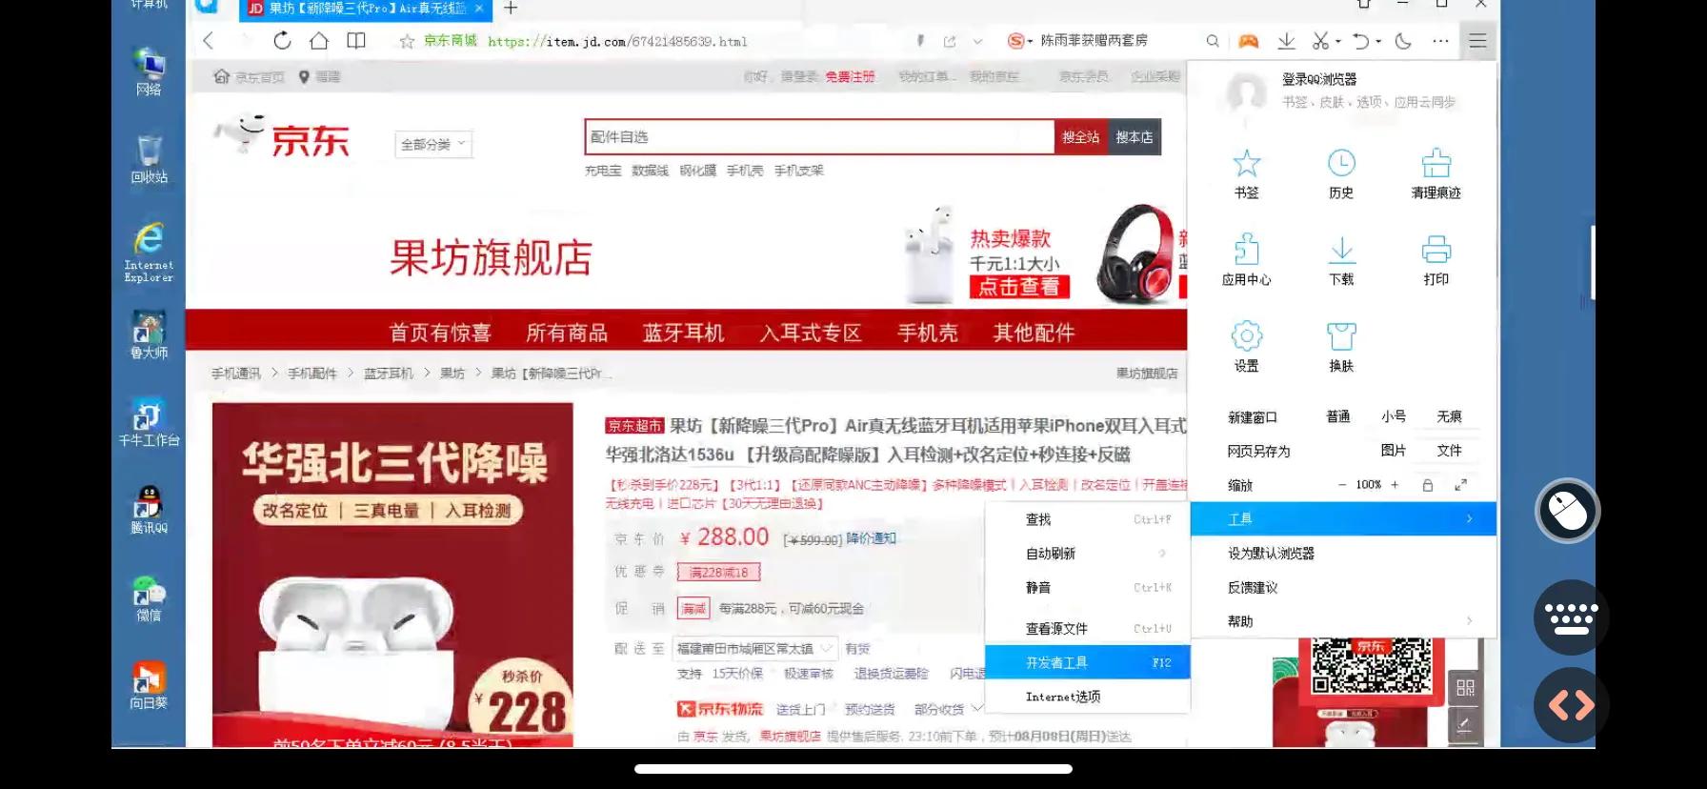1707x789 pixels.
Task: Click the scissors screenshot tool icon
Action: click(x=1319, y=40)
